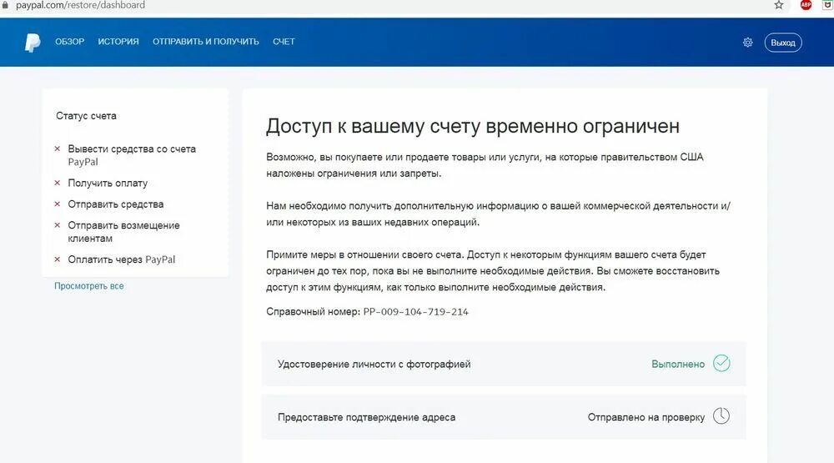This screenshot has height=463, width=834.
Task: Click the red X beside Отправить возмещение клиентам
Action: [x=58, y=225]
